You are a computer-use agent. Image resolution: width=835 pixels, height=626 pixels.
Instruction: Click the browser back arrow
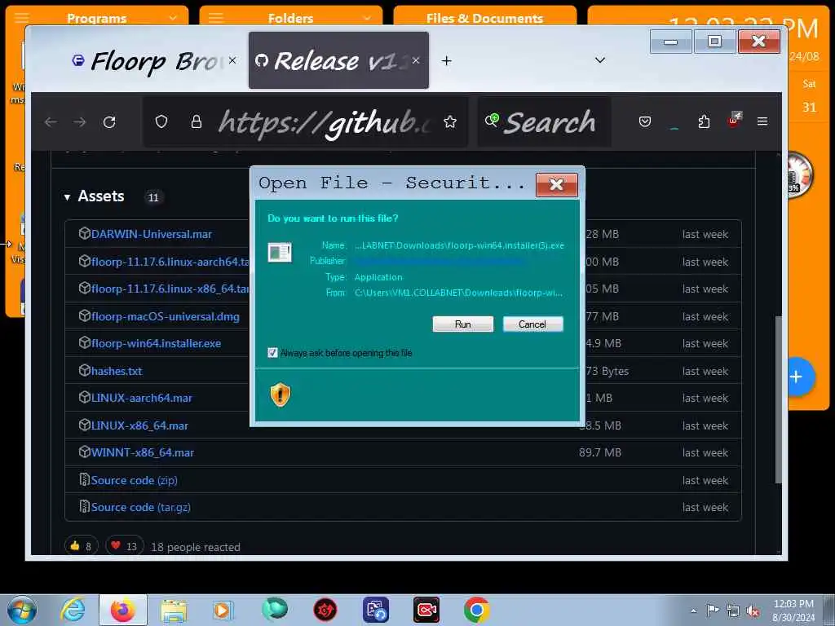(51, 122)
